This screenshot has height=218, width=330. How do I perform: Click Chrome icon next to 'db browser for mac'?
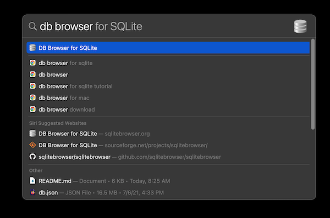pos(32,97)
